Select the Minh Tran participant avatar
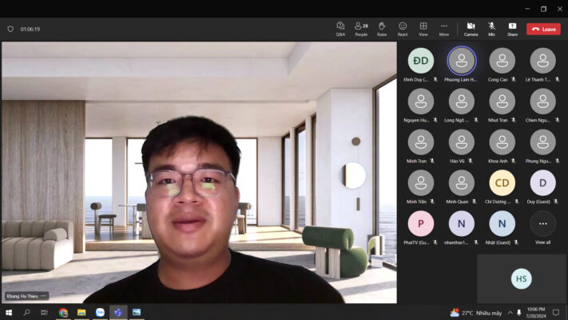This screenshot has height=320, width=568. click(420, 142)
